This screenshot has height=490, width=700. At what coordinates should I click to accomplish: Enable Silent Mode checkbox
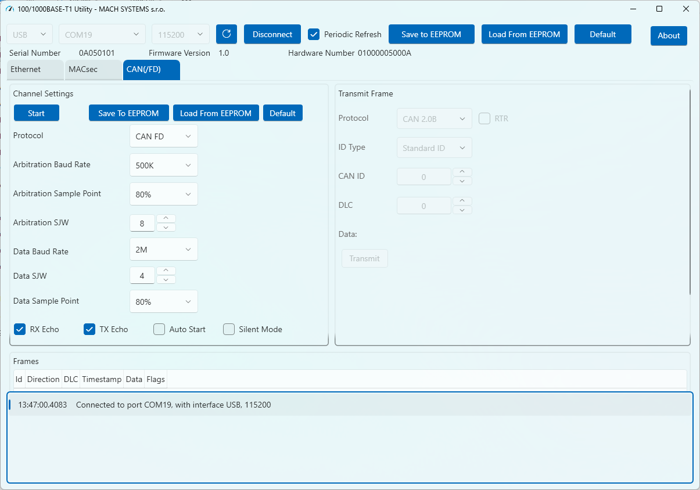click(x=229, y=329)
